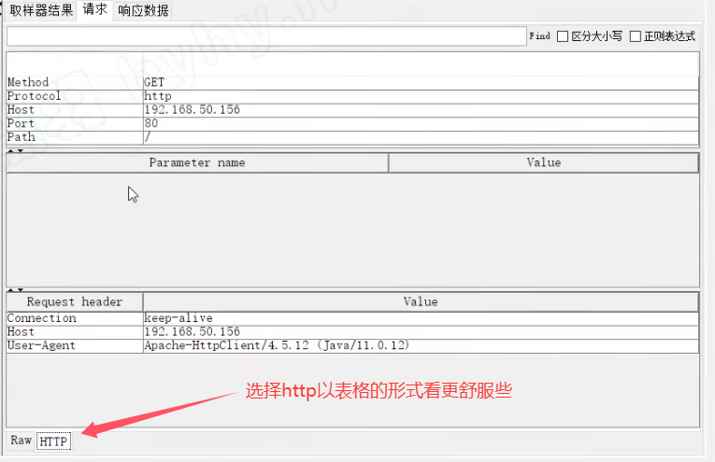Select the keep-alive value cell

[421, 318]
